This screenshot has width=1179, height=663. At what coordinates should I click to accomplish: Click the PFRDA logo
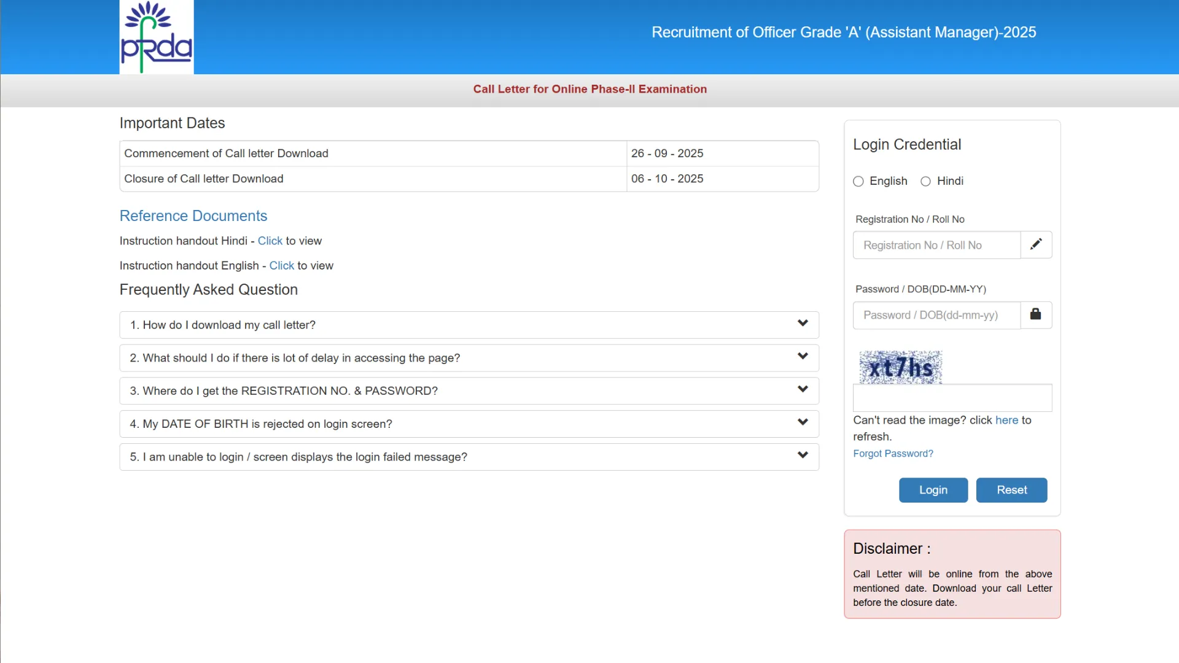click(156, 37)
